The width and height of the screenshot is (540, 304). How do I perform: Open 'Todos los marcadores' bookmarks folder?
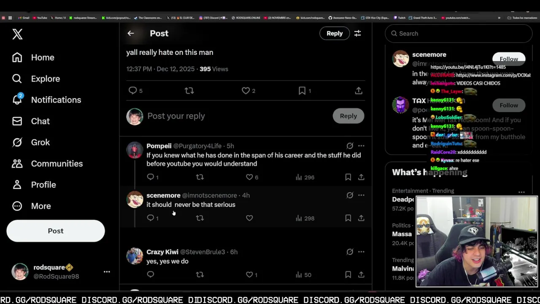[522, 18]
